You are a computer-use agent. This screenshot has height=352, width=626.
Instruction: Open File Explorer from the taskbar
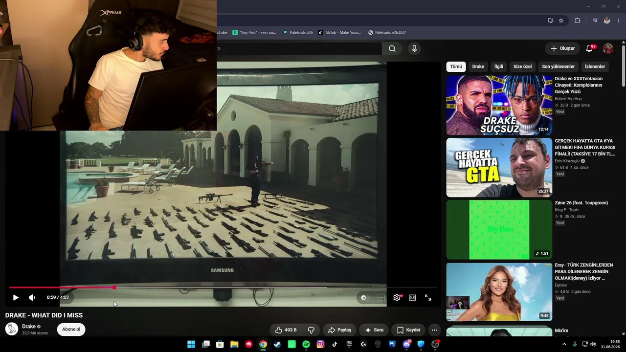[x=234, y=344]
